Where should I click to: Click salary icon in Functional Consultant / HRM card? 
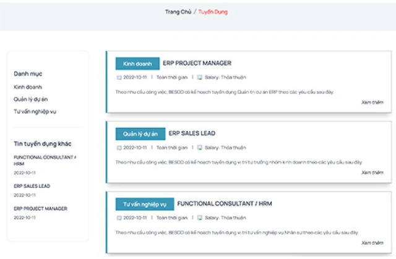point(199,218)
